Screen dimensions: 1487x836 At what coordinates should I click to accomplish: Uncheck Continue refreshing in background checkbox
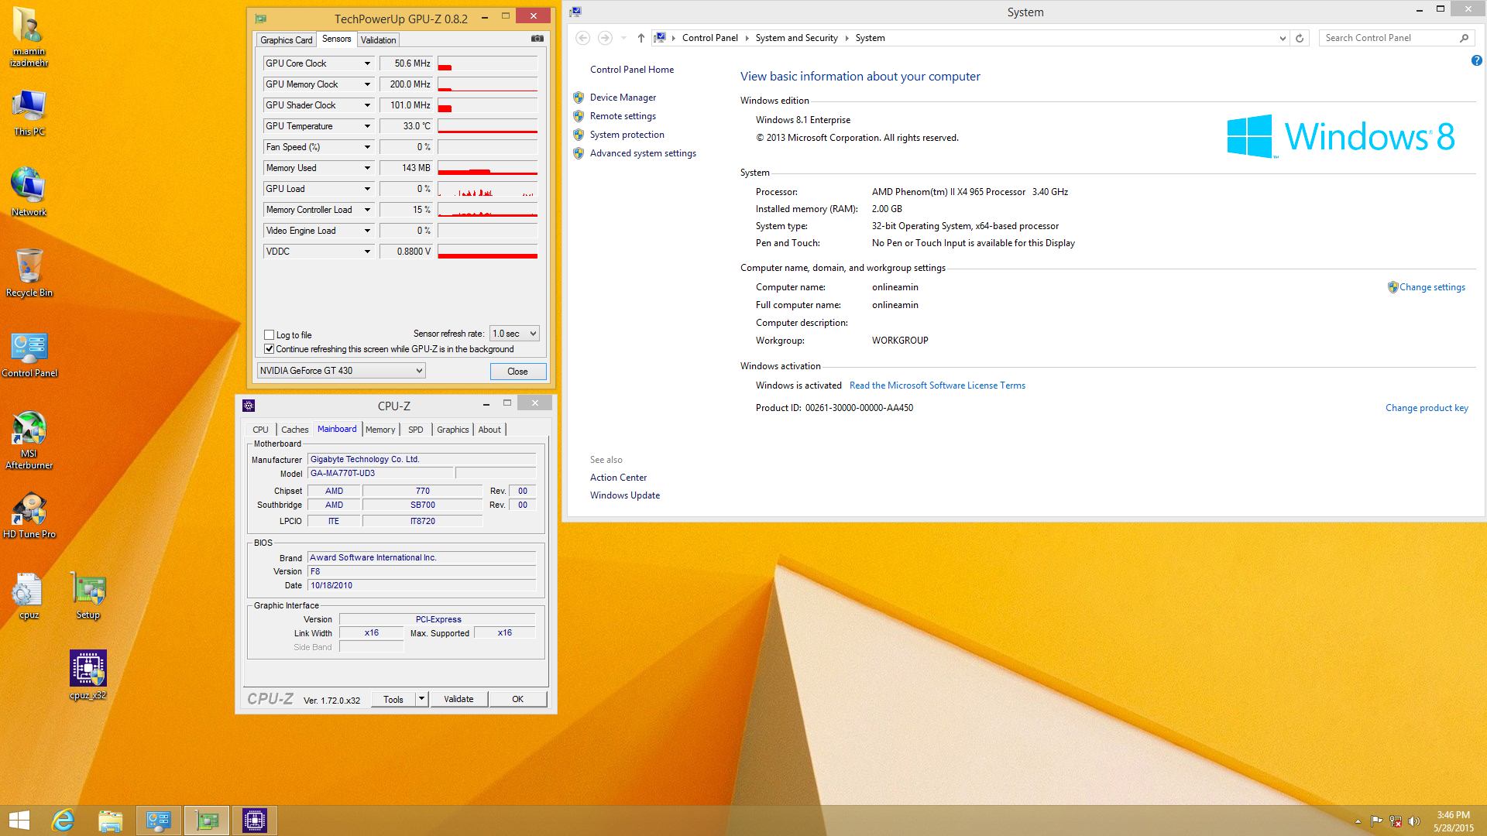(270, 349)
